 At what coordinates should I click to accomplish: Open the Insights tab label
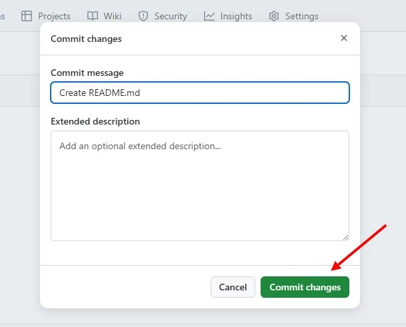[x=236, y=16]
